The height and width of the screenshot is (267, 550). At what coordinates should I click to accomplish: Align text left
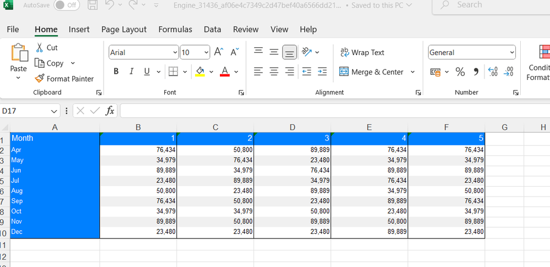click(x=258, y=72)
